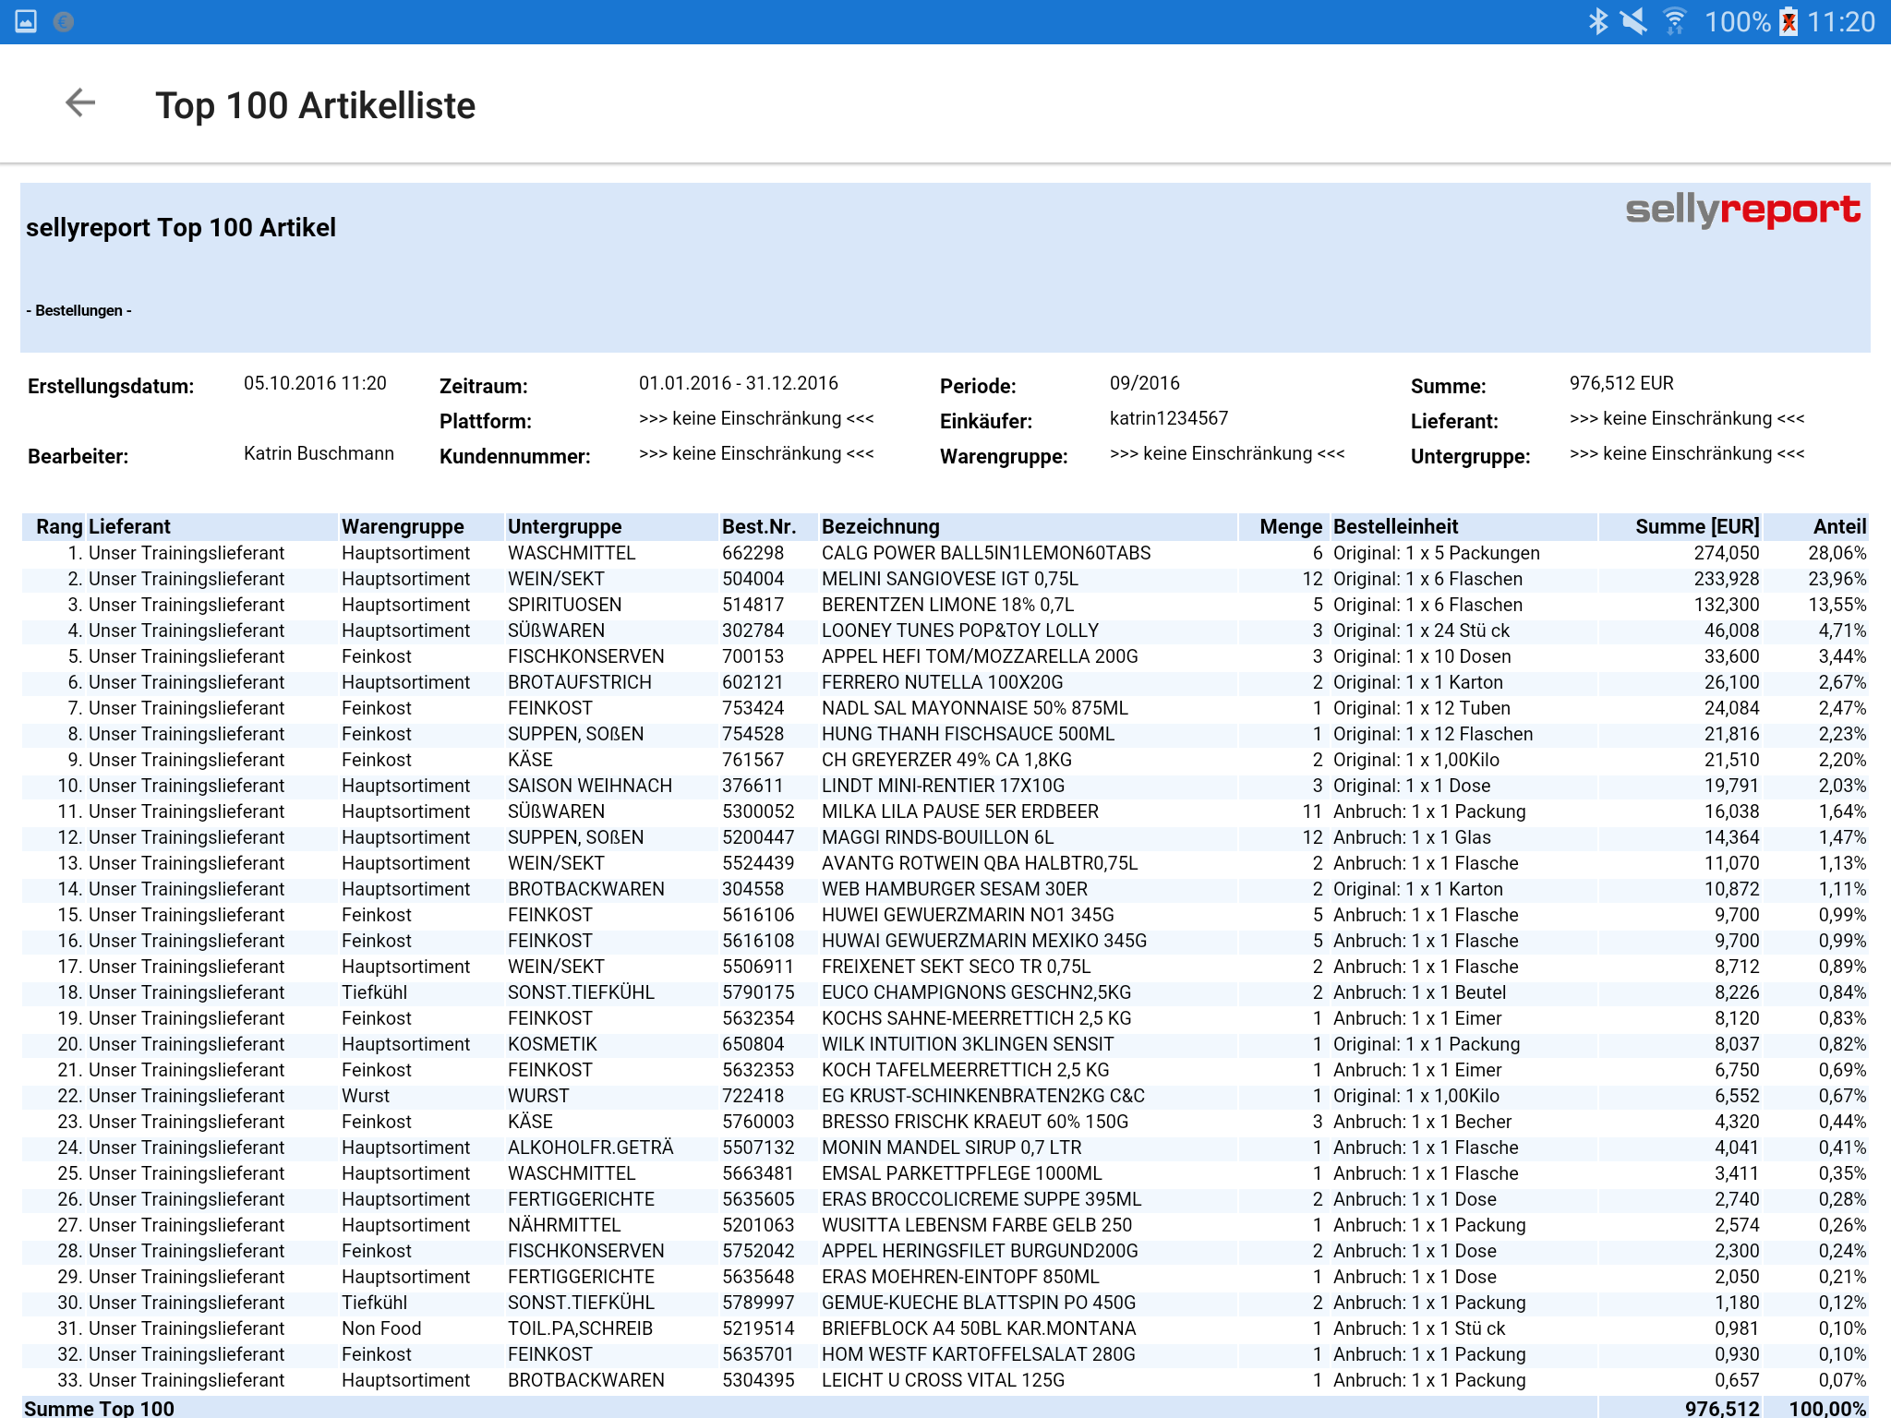Screen dimensions: 1891x1418
Task: Tap the Lieferant column header
Action: click(129, 526)
